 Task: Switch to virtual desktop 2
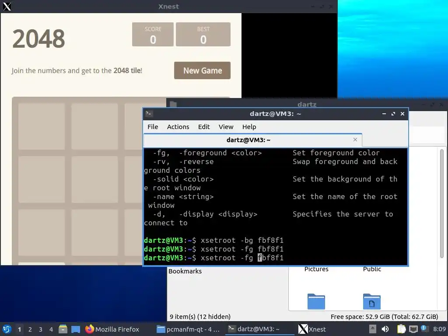click(x=30, y=329)
